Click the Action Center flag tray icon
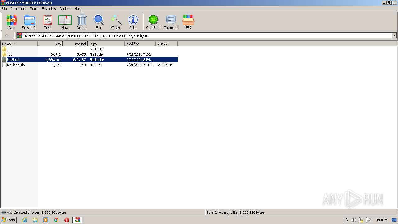The width and height of the screenshot is (398, 224). [368, 220]
